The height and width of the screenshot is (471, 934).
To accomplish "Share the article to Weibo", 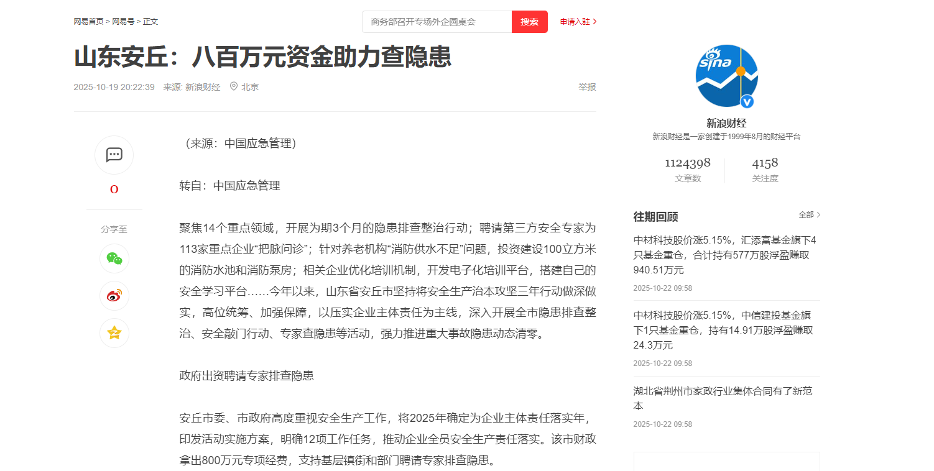I will 114,296.
